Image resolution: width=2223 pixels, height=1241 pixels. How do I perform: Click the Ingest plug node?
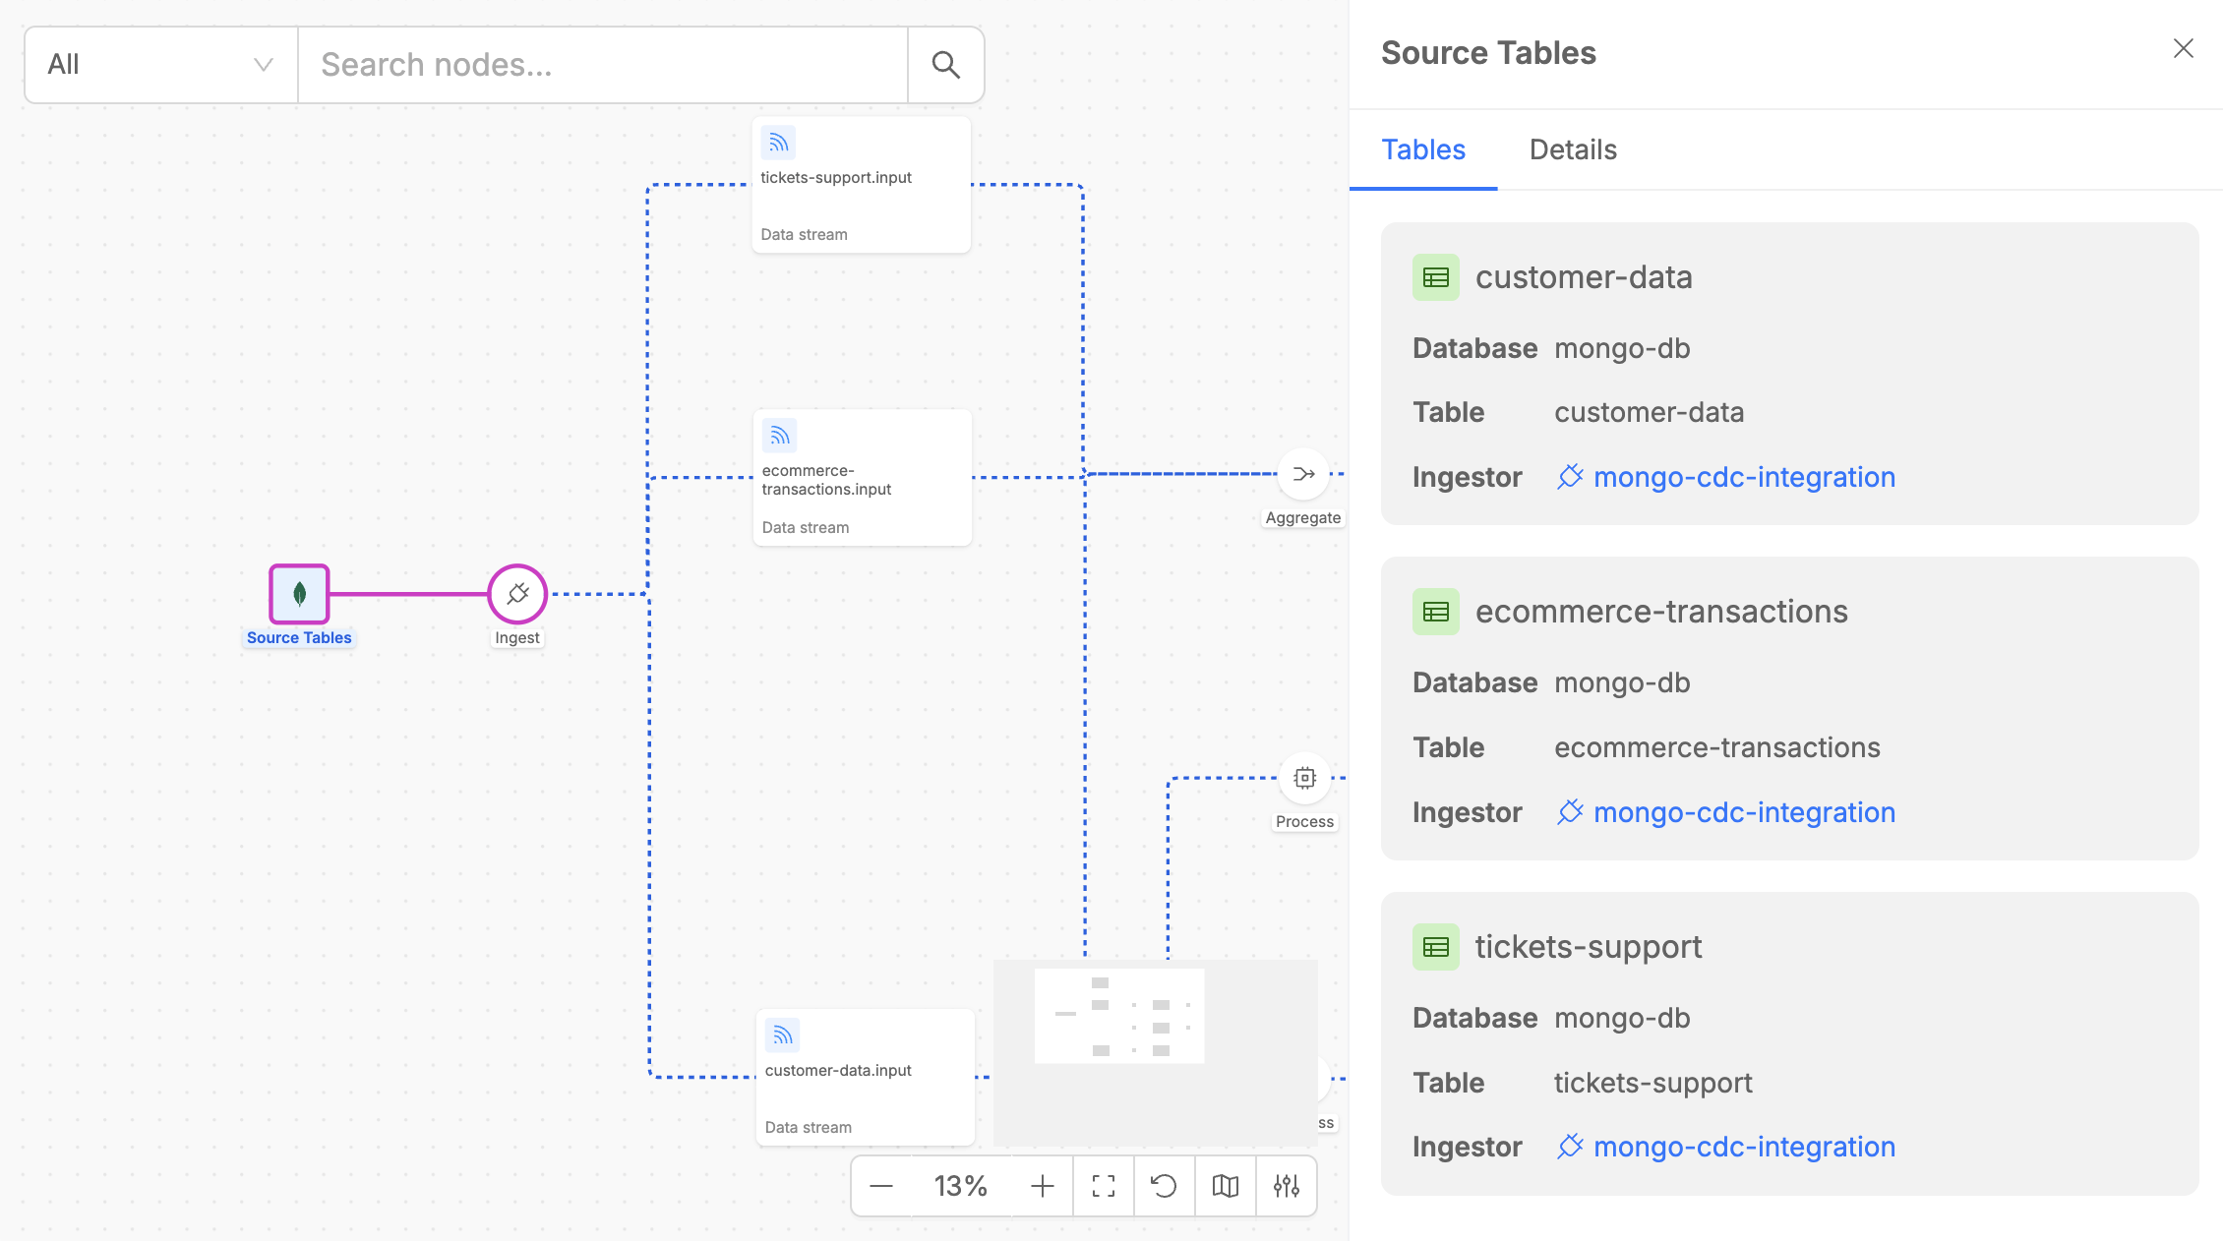point(517,594)
